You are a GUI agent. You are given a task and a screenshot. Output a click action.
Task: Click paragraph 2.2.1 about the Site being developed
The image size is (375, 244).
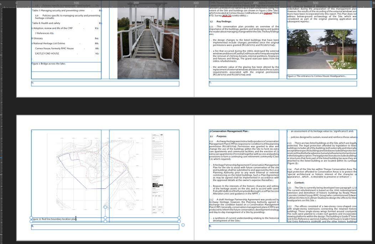click(x=322, y=194)
